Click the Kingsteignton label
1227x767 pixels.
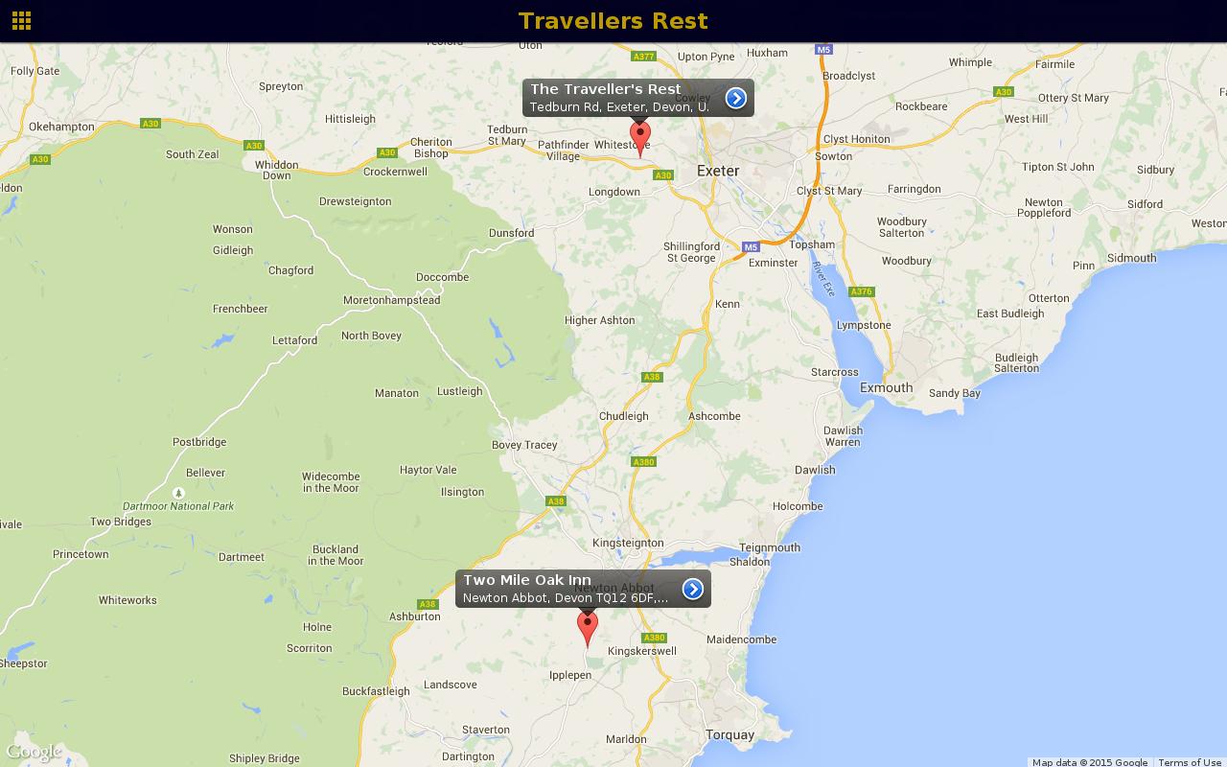tap(628, 543)
